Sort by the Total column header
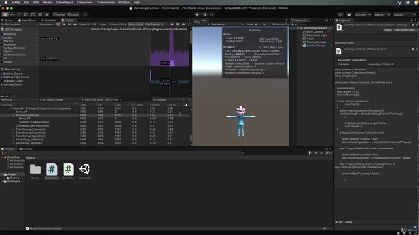The width and height of the screenshot is (419, 235). (83, 105)
